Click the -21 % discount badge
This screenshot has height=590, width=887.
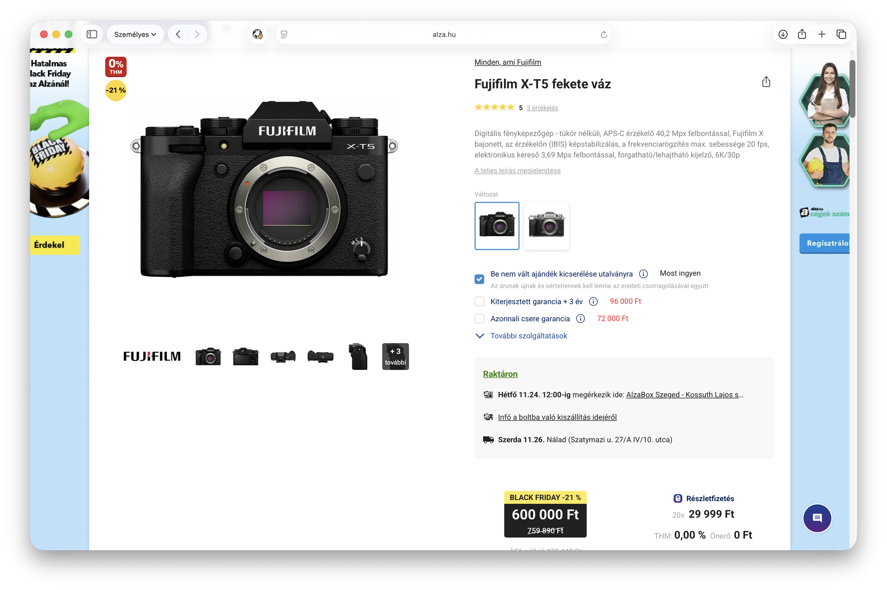pyautogui.click(x=116, y=90)
